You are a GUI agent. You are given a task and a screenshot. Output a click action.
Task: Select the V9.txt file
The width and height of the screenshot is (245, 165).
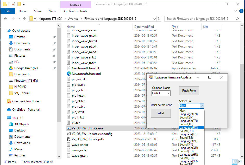pos(76,123)
